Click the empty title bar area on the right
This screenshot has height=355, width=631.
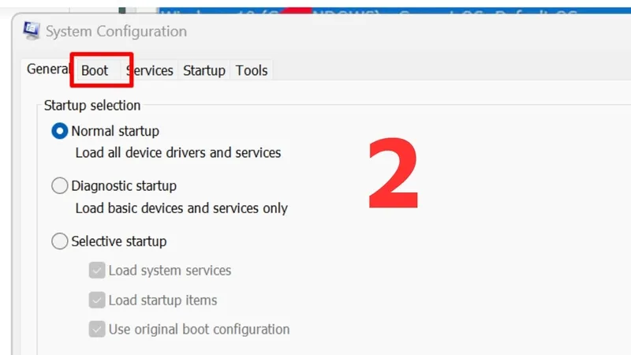pos(434,32)
